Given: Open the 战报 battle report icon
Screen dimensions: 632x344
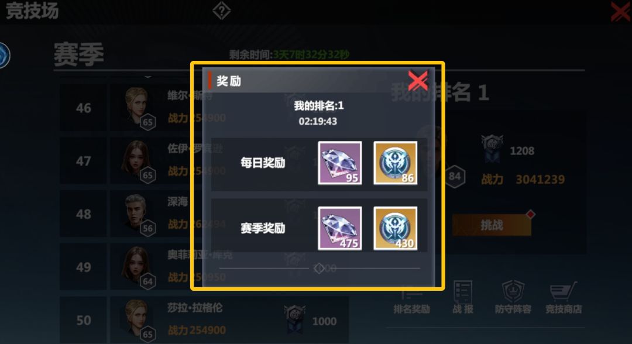Looking at the screenshot, I should pyautogui.click(x=463, y=298).
